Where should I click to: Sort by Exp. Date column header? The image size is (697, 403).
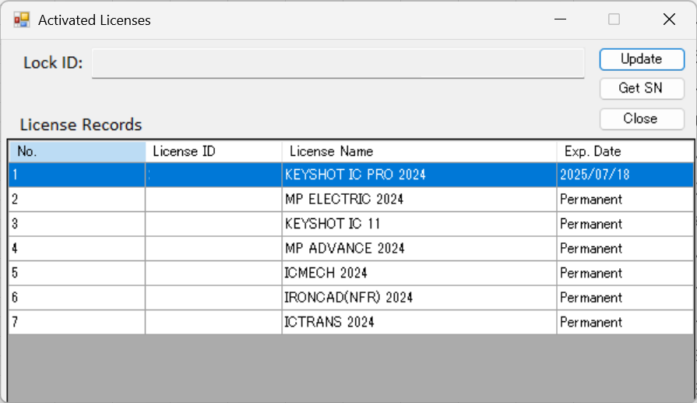(x=624, y=151)
